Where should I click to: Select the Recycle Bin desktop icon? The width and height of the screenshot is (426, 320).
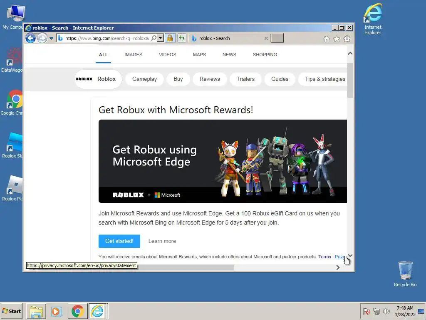405,274
